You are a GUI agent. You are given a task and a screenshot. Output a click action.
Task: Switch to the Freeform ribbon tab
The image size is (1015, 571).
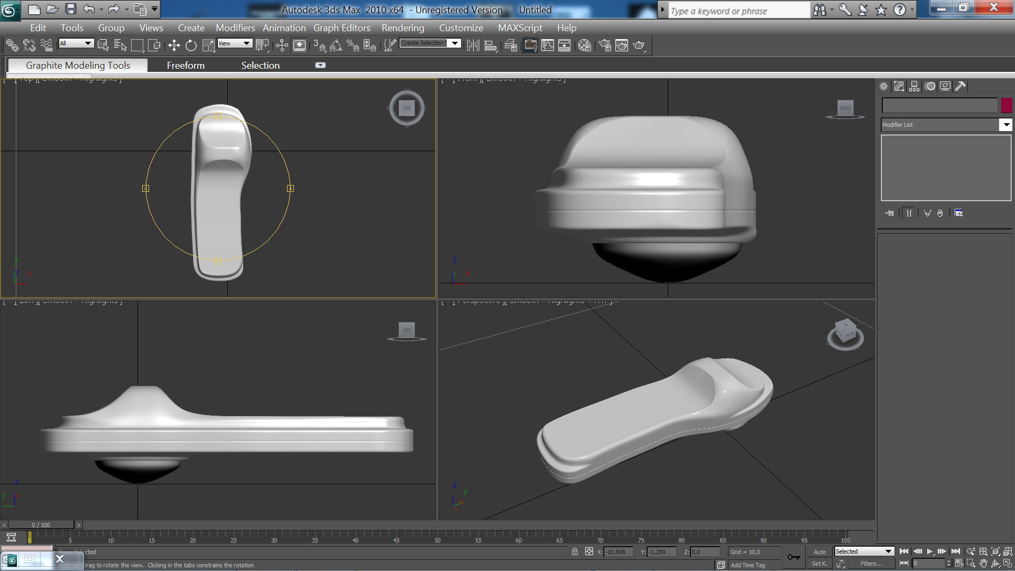pos(186,65)
